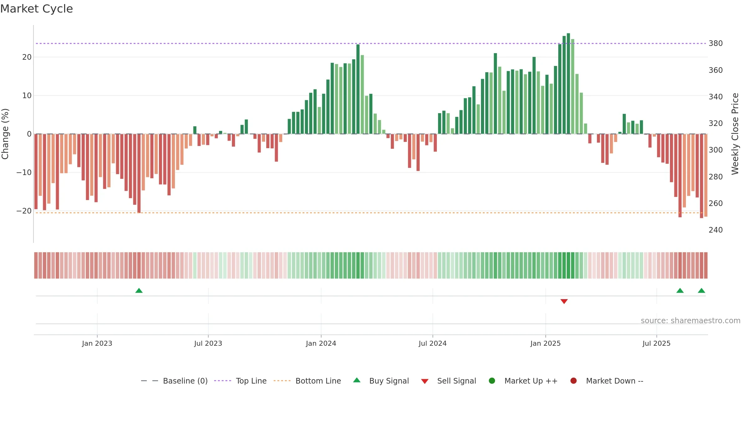Image resolution: width=751 pixels, height=422 pixels.
Task: Click the Change (%) axis title
Action: [x=5, y=134]
